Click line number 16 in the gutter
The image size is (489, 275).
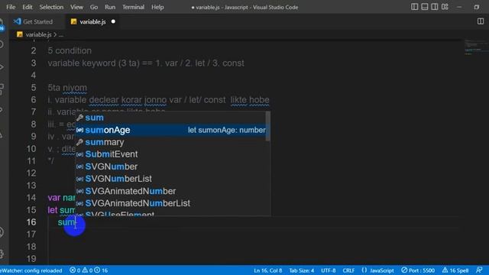pos(31,222)
